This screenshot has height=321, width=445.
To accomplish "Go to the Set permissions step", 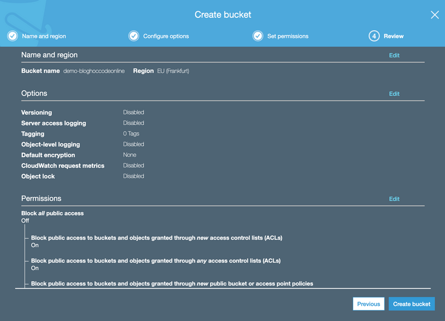I will click(x=288, y=36).
